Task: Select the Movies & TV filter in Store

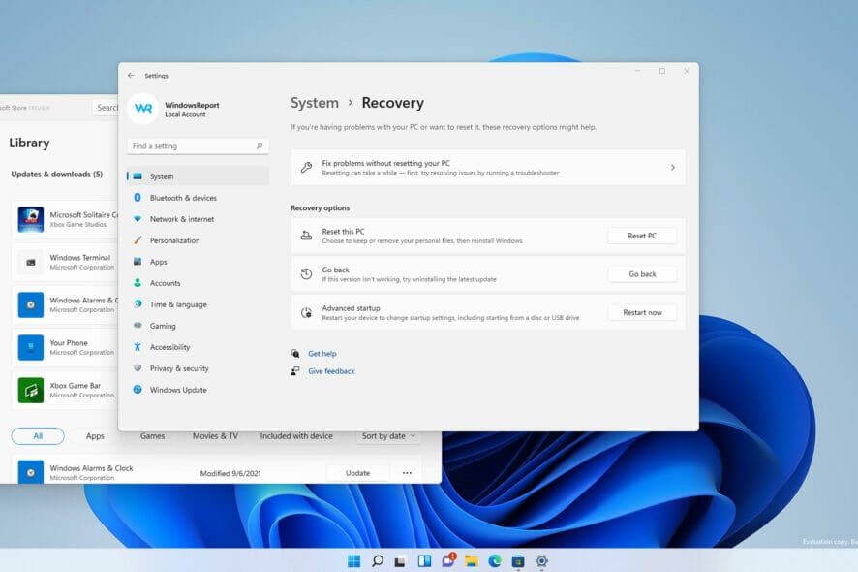Action: [215, 436]
